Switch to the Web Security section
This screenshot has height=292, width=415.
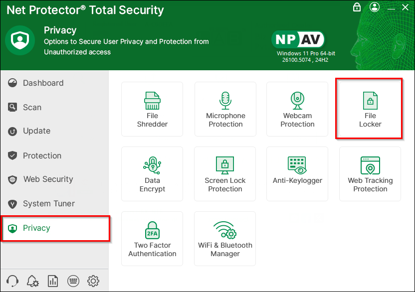point(48,179)
